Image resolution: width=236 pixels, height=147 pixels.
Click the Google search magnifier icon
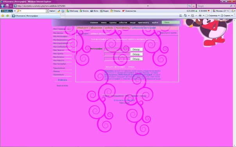(231, 6)
